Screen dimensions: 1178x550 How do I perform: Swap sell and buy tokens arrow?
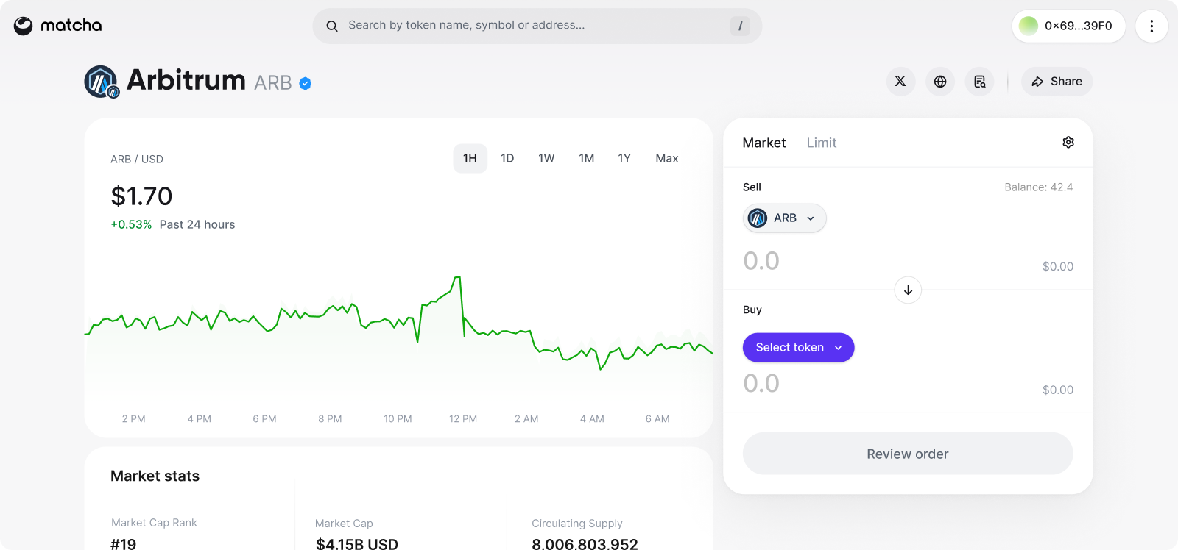tap(908, 290)
